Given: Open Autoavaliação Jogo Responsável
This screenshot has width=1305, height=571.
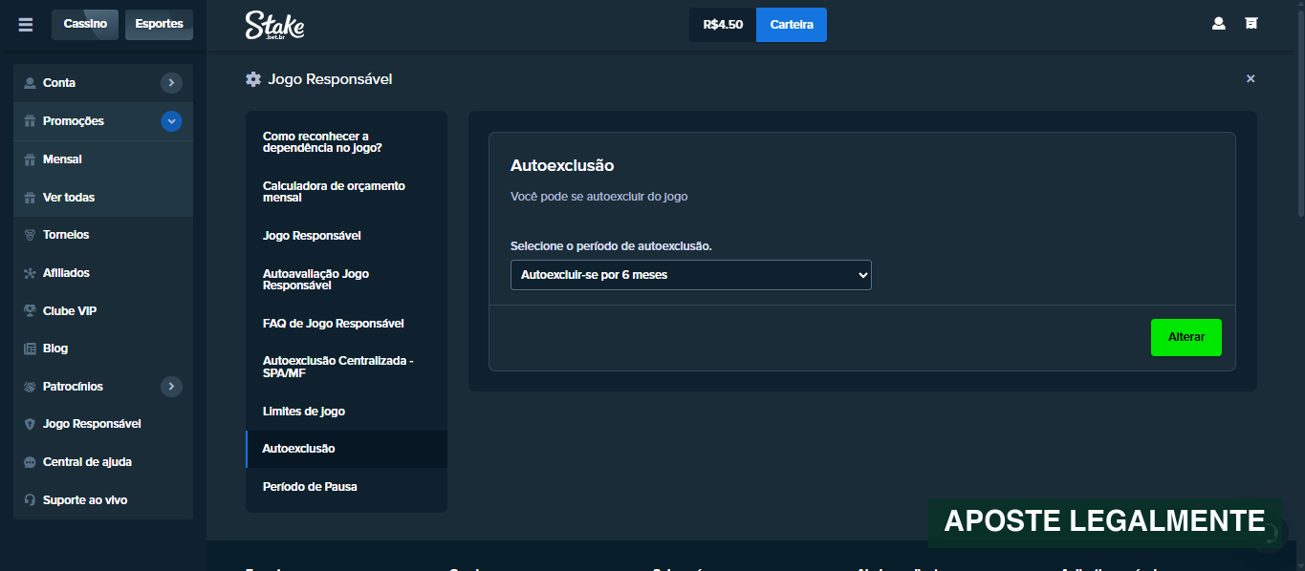Looking at the screenshot, I should point(346,280).
